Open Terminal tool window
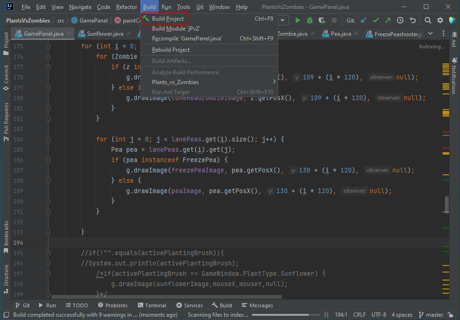 point(152,305)
